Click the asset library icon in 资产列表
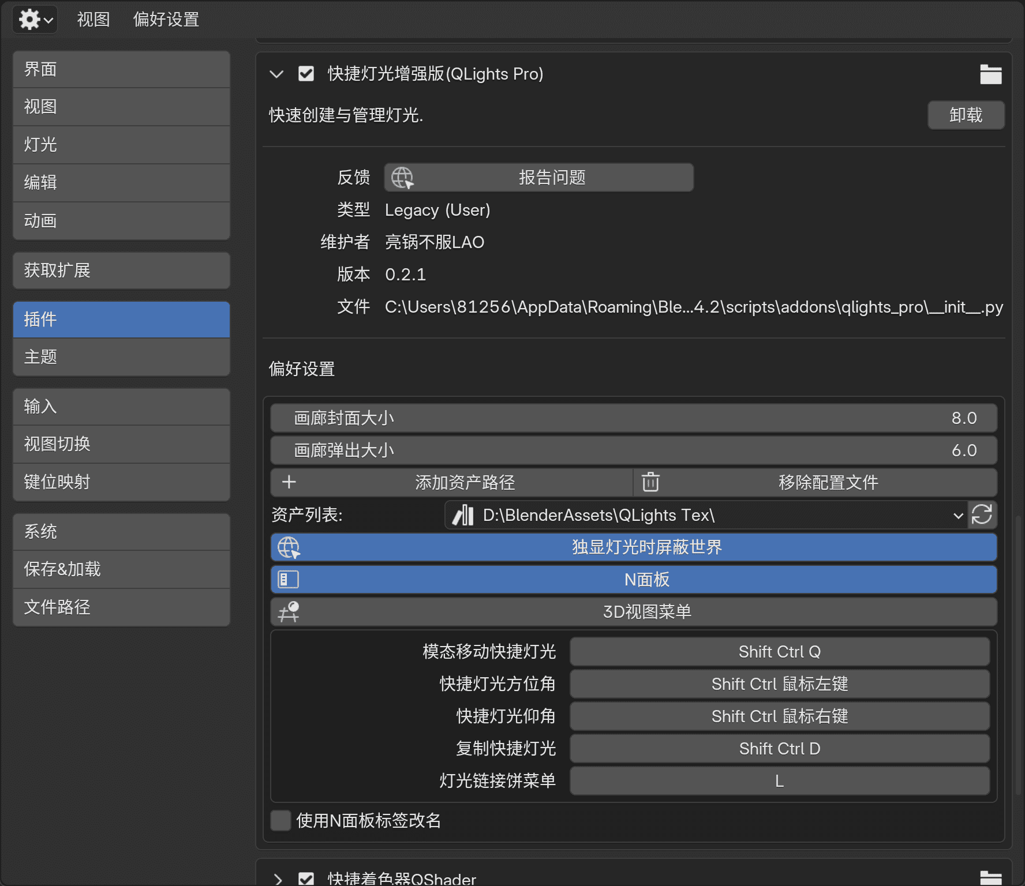The height and width of the screenshot is (886, 1025). pyautogui.click(x=463, y=515)
